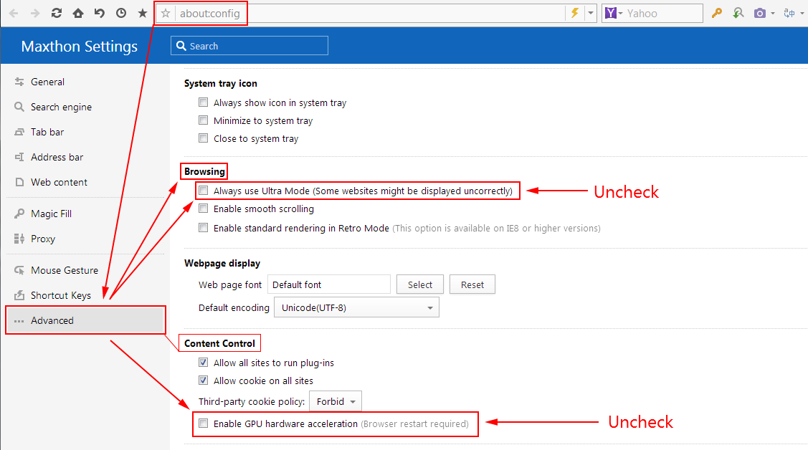808x450 pixels.
Task: Click the Webpage display heading
Action: tap(222, 263)
